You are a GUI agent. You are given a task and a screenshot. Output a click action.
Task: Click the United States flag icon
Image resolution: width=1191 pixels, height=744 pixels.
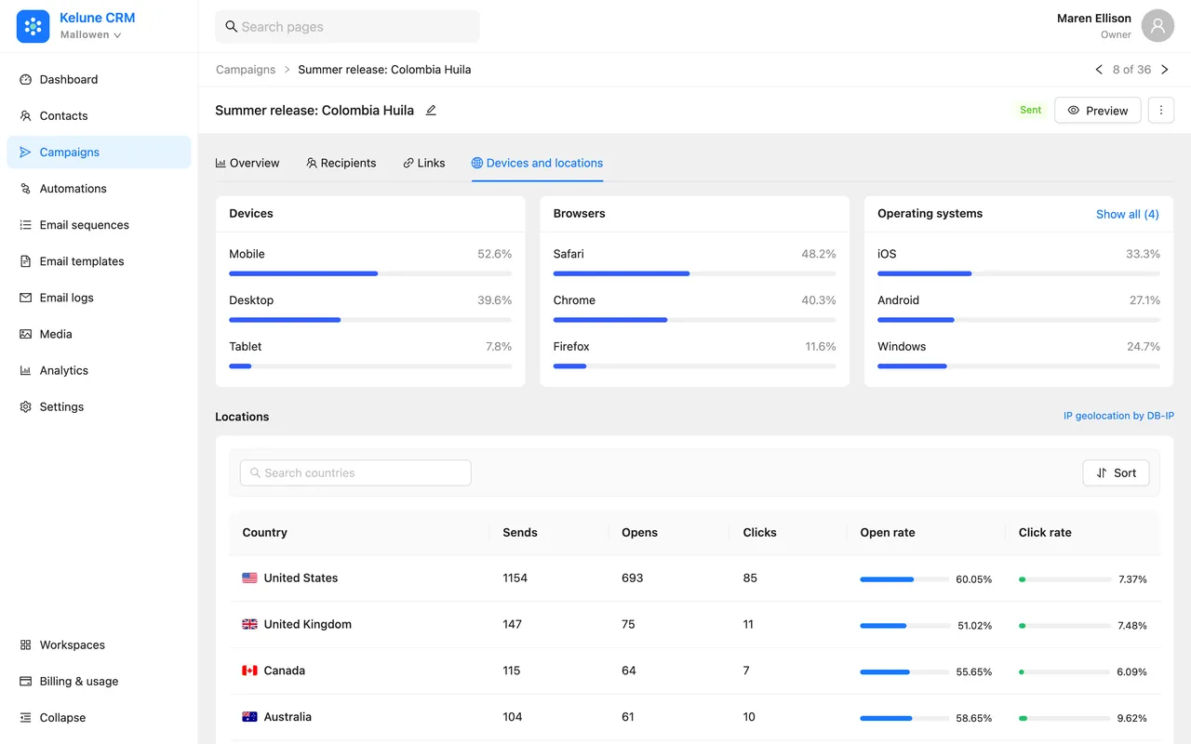pos(249,578)
